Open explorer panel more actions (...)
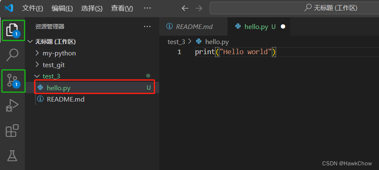 [147, 26]
